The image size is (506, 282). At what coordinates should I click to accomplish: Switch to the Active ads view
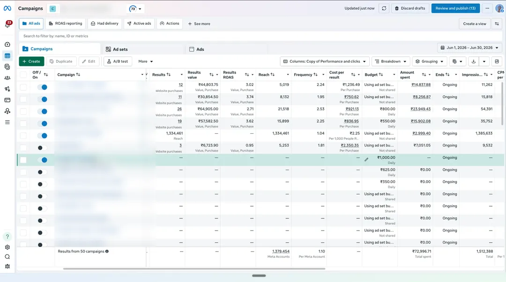tap(139, 23)
